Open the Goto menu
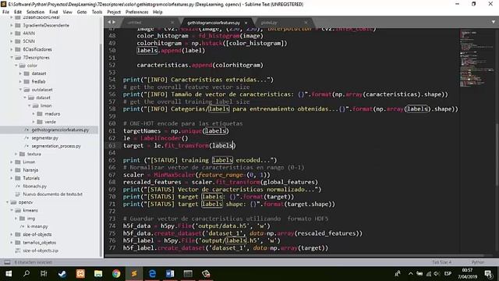Image resolution: width=499 pixels, height=281 pixels. (82, 12)
